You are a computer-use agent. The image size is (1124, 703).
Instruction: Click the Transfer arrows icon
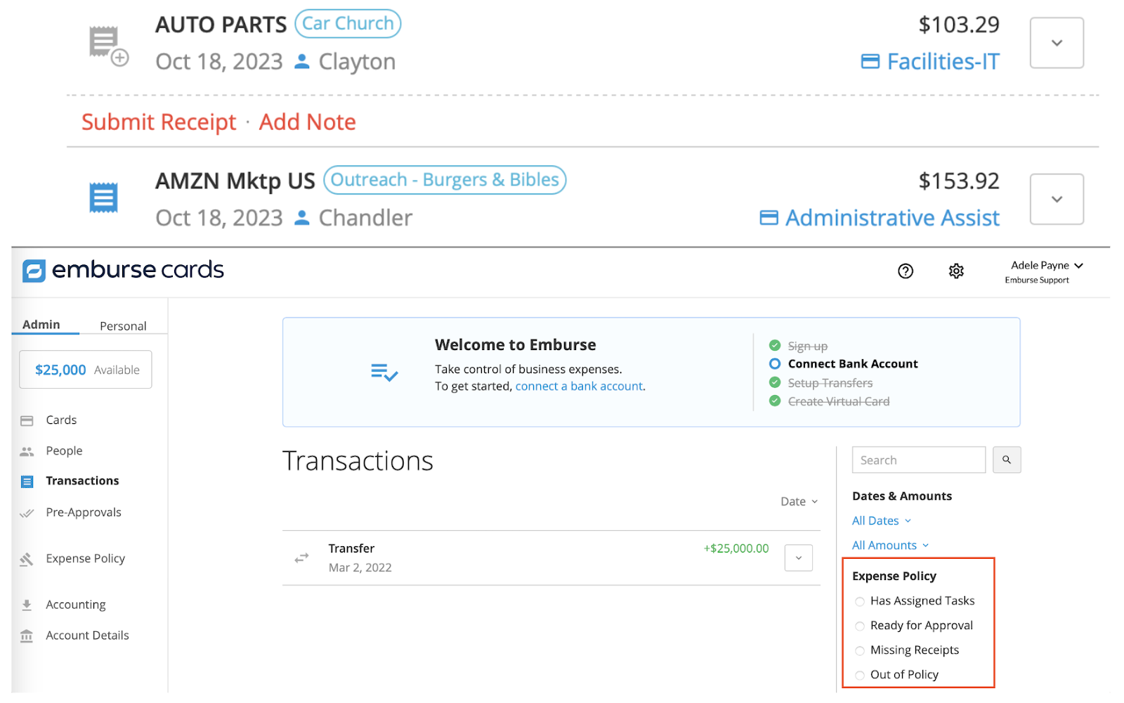tap(301, 557)
